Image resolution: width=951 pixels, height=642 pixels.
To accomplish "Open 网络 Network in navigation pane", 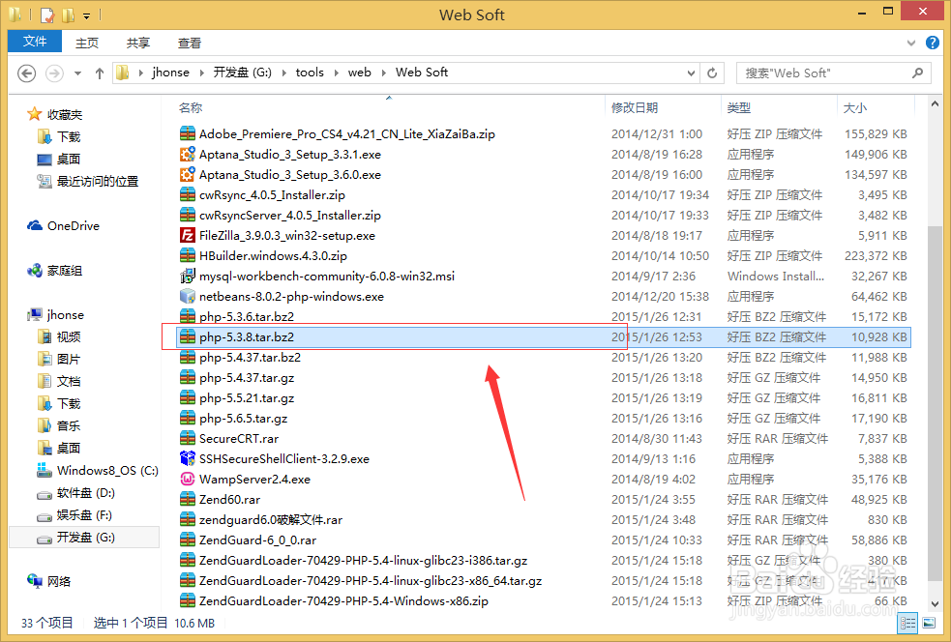I will coord(49,581).
